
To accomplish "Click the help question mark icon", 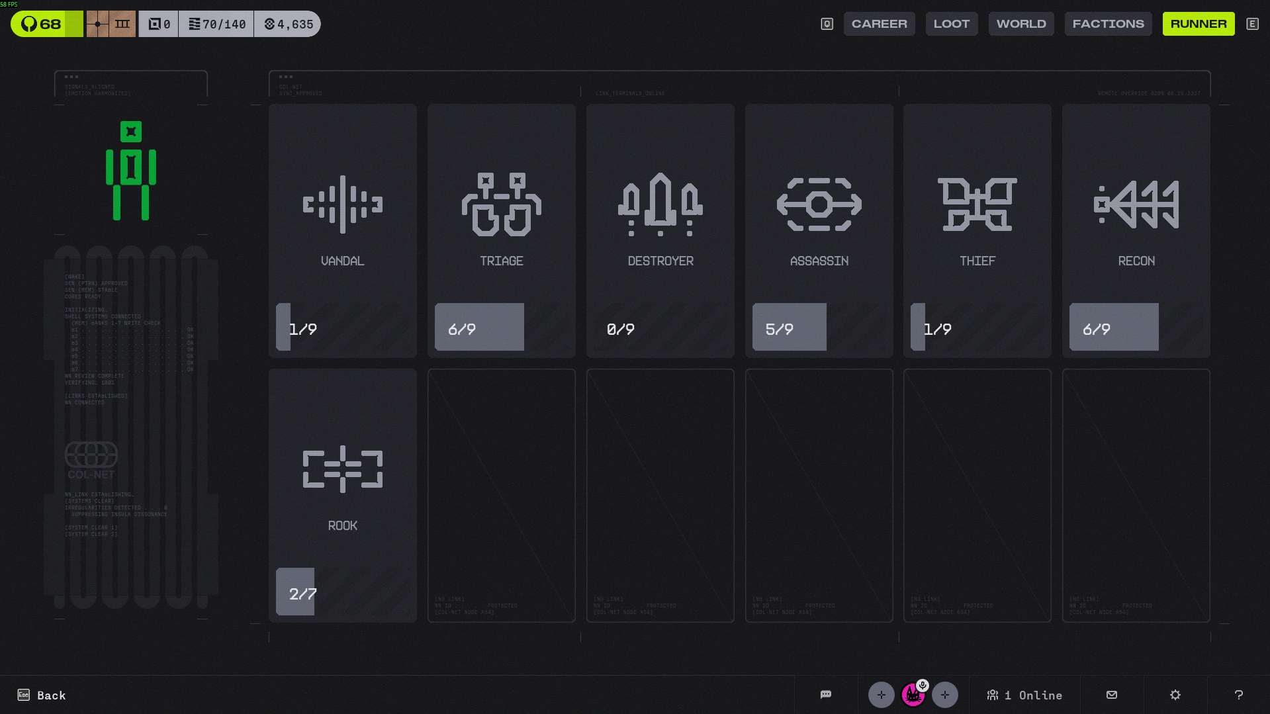I will point(1238,695).
